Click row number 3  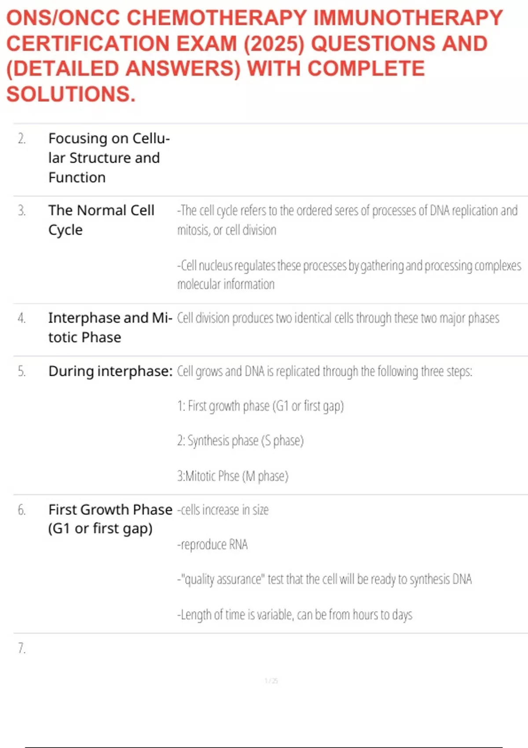[22, 211]
